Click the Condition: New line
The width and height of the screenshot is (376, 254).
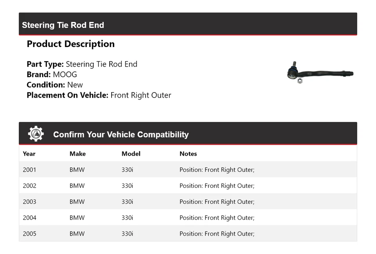[55, 85]
